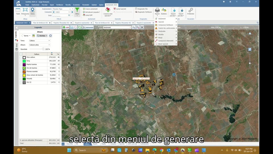Tick the Orz 22 checkbox
This screenshot has height=154, width=273.
[x=21, y=83]
